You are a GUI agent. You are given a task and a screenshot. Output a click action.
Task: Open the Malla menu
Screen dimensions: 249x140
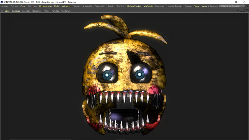56,6
